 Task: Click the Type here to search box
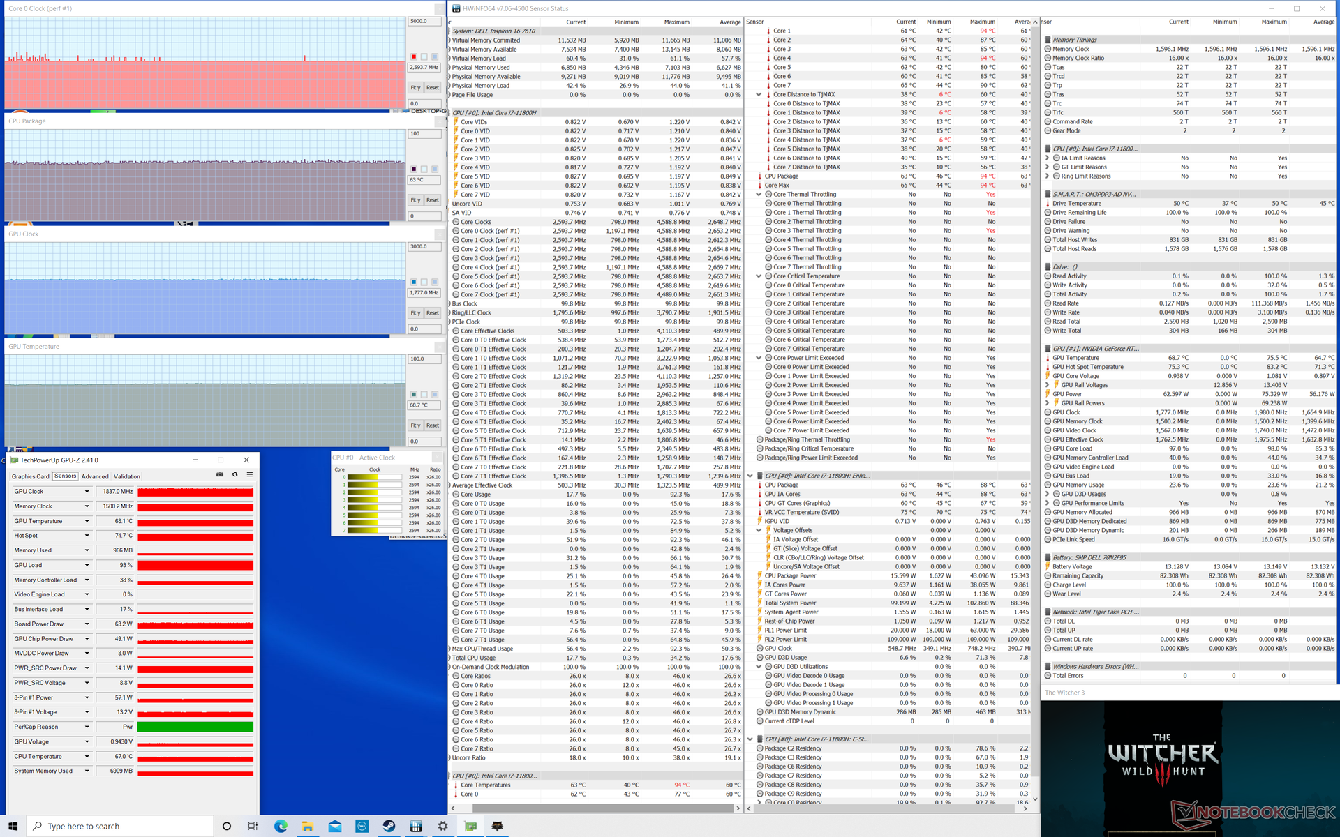tap(120, 826)
